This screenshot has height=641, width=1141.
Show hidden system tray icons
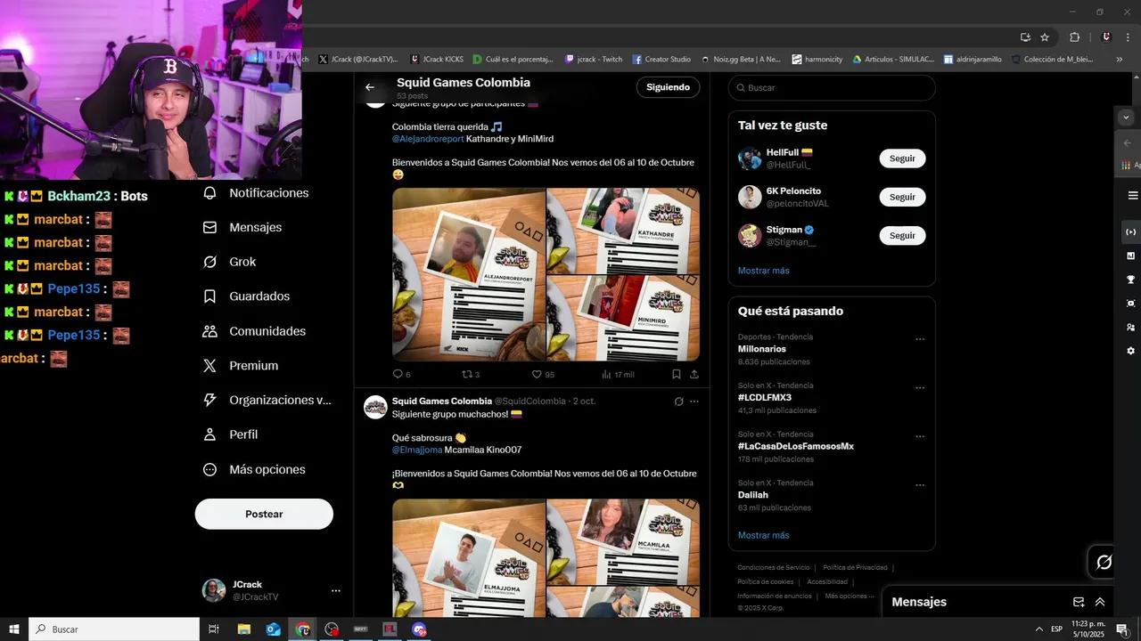point(1038,629)
